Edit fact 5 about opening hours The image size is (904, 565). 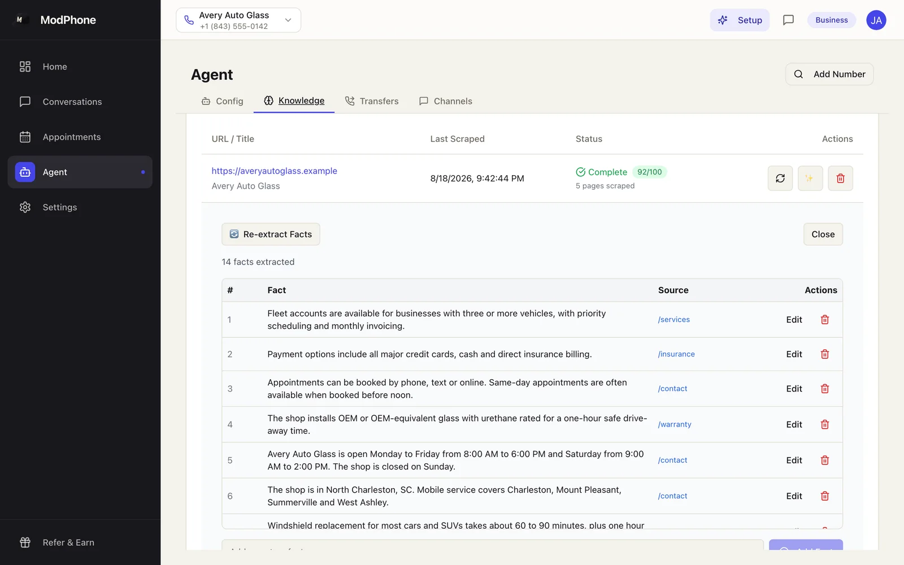pyautogui.click(x=794, y=460)
